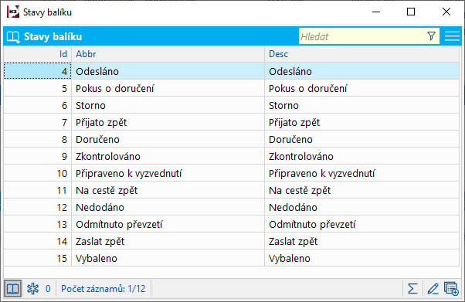The height and width of the screenshot is (302, 465).
Task: Close the Stavy balíku window
Action: [446, 12]
